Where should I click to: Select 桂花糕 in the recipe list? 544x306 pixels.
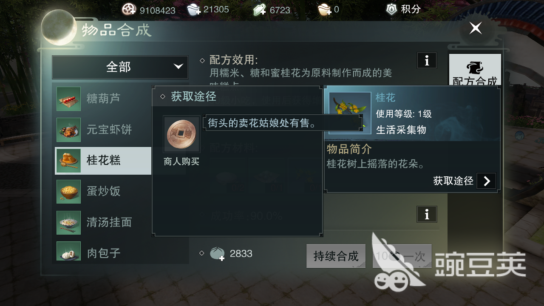click(103, 161)
